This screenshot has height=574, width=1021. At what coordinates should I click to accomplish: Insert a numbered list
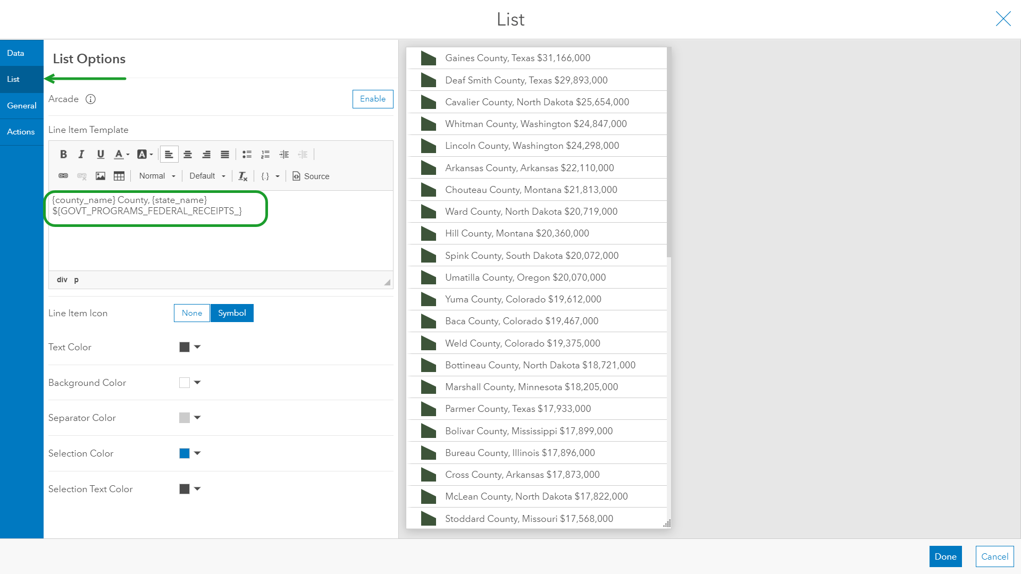(x=265, y=154)
